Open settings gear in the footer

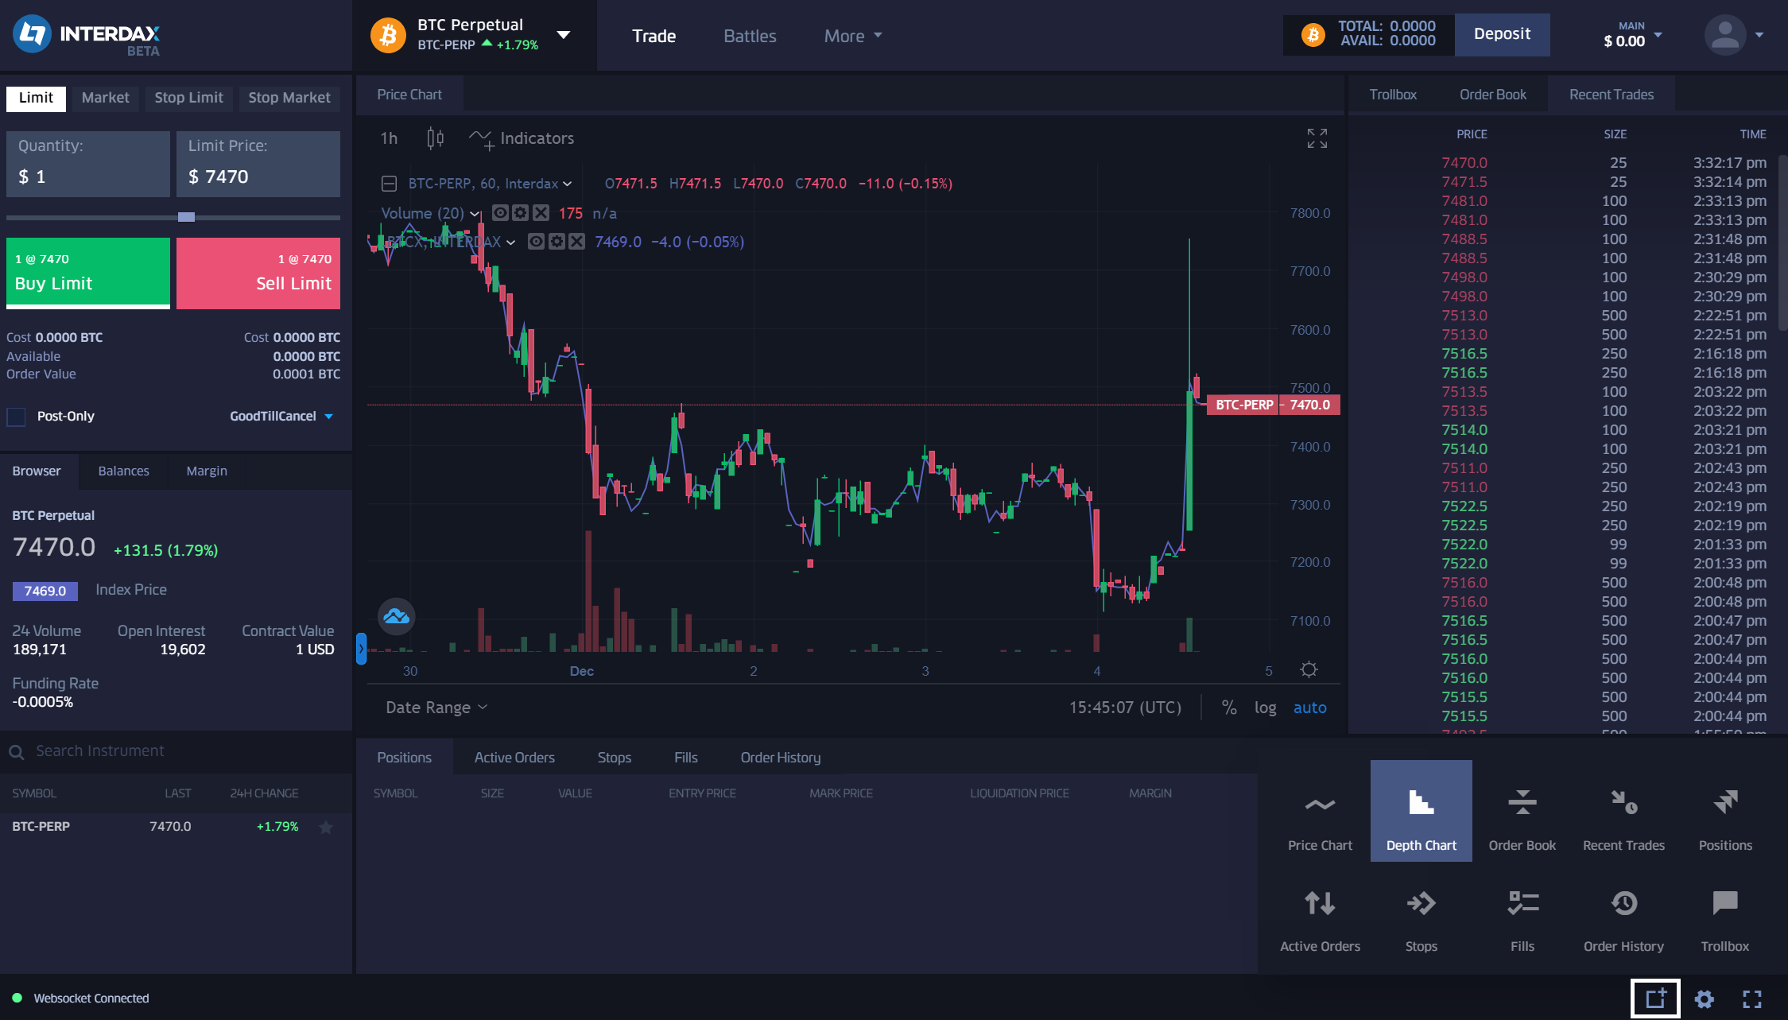(1704, 999)
